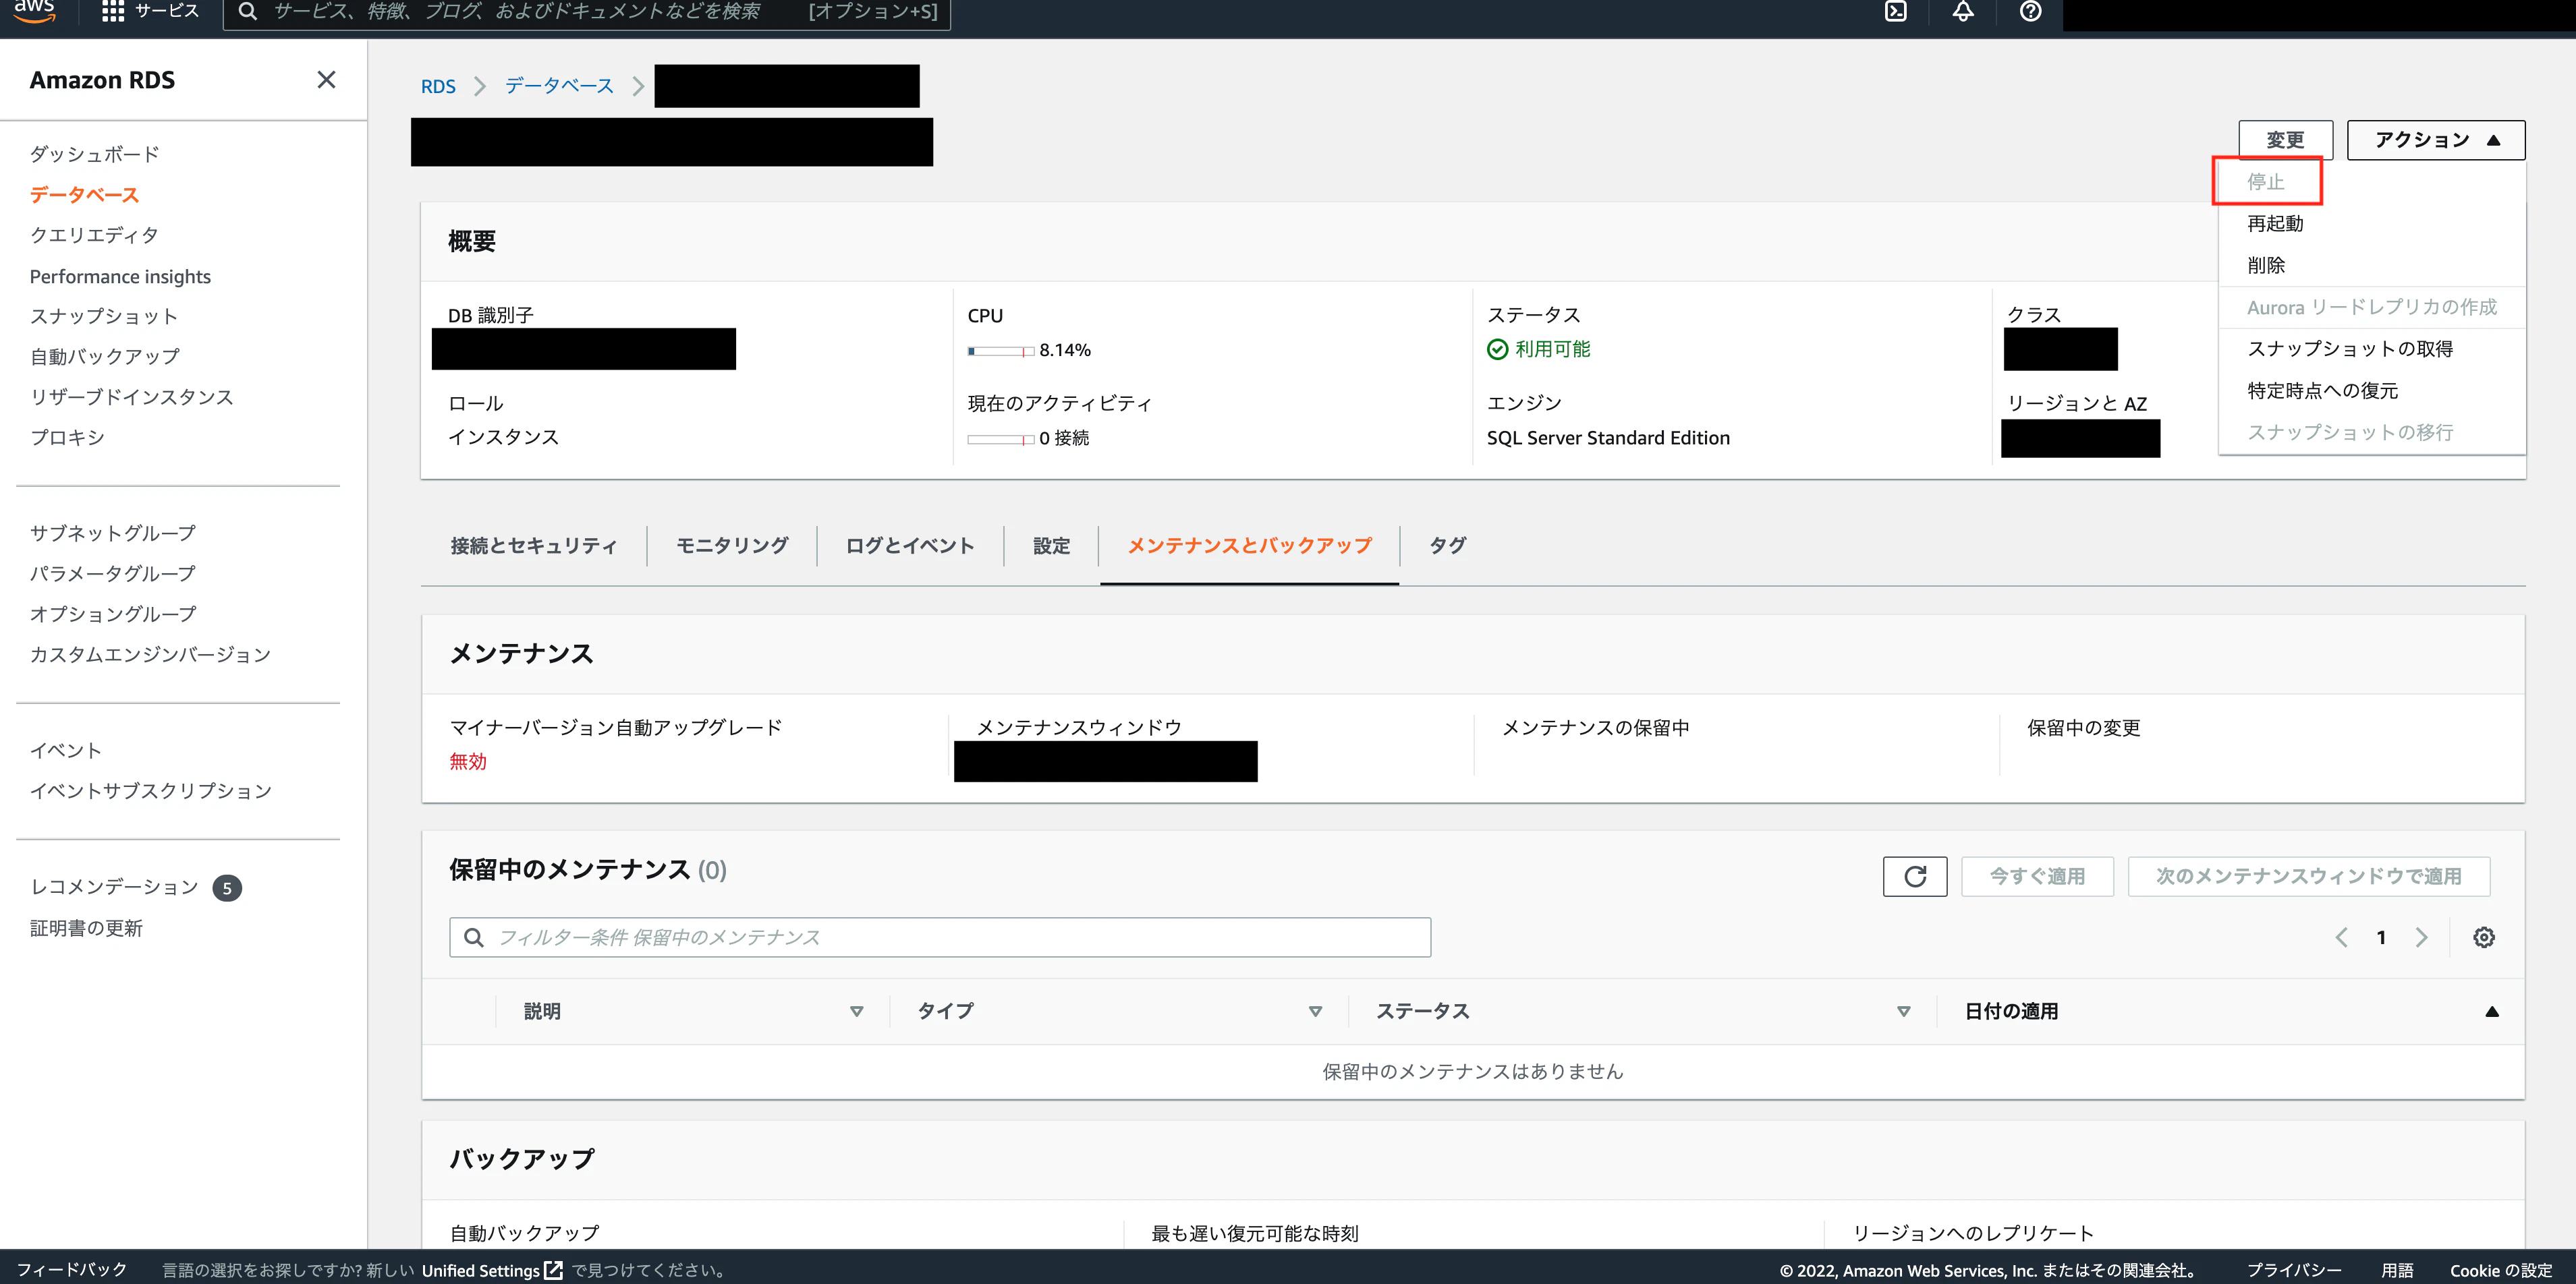
Task: Open スナップショット in the sidebar
Action: pyautogui.click(x=104, y=316)
